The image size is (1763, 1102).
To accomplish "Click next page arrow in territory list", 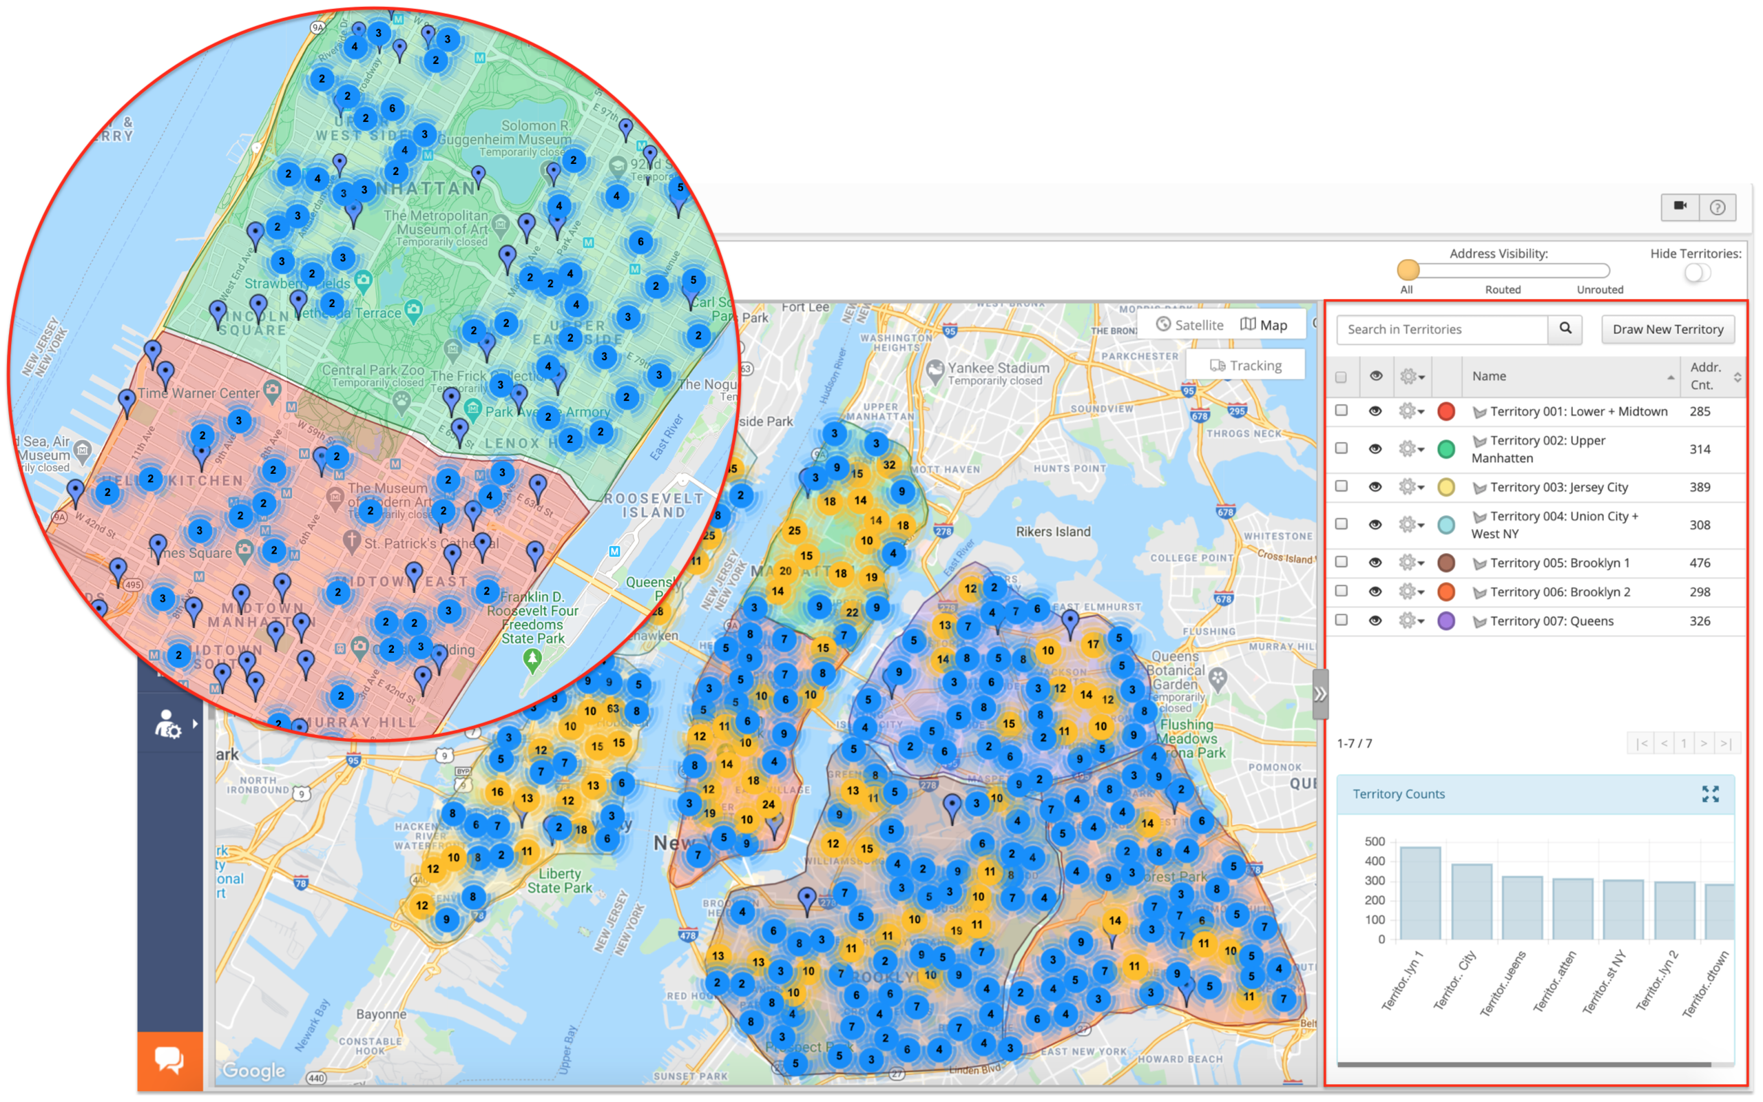I will [x=1702, y=742].
